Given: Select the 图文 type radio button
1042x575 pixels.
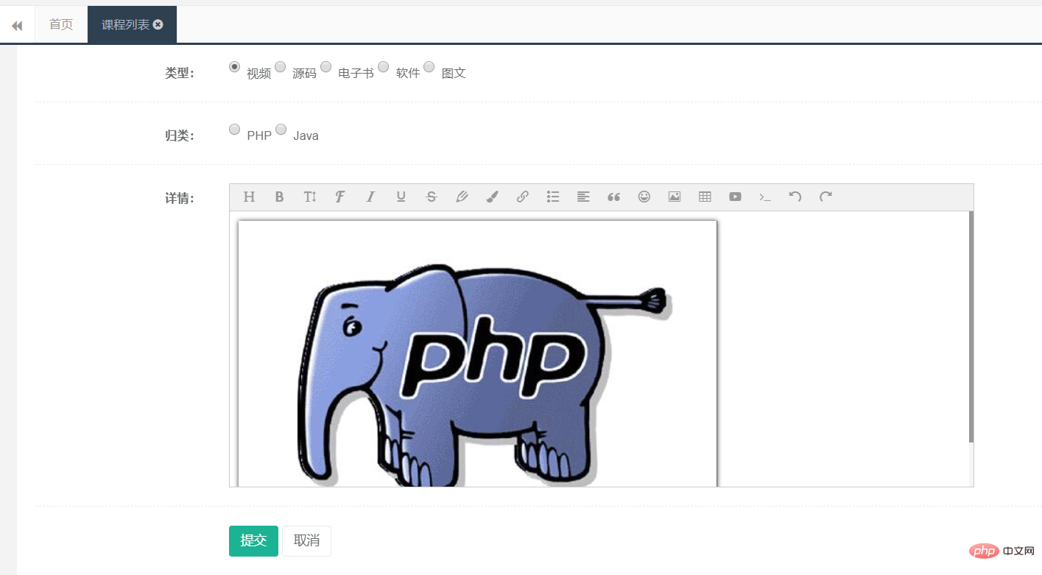Looking at the screenshot, I should pyautogui.click(x=429, y=66).
